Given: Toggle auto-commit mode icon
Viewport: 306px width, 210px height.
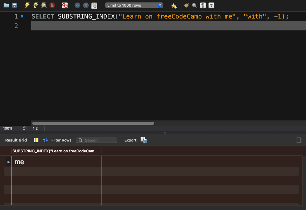Looking at the screenshot, I should (94, 6).
